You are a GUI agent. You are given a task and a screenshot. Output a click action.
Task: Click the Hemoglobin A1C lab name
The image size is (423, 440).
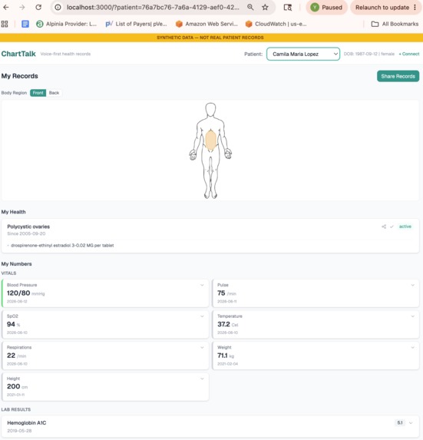[x=27, y=423]
